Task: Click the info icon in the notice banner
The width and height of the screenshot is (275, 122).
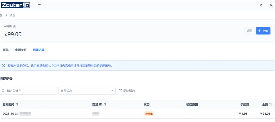Action: 4,66
